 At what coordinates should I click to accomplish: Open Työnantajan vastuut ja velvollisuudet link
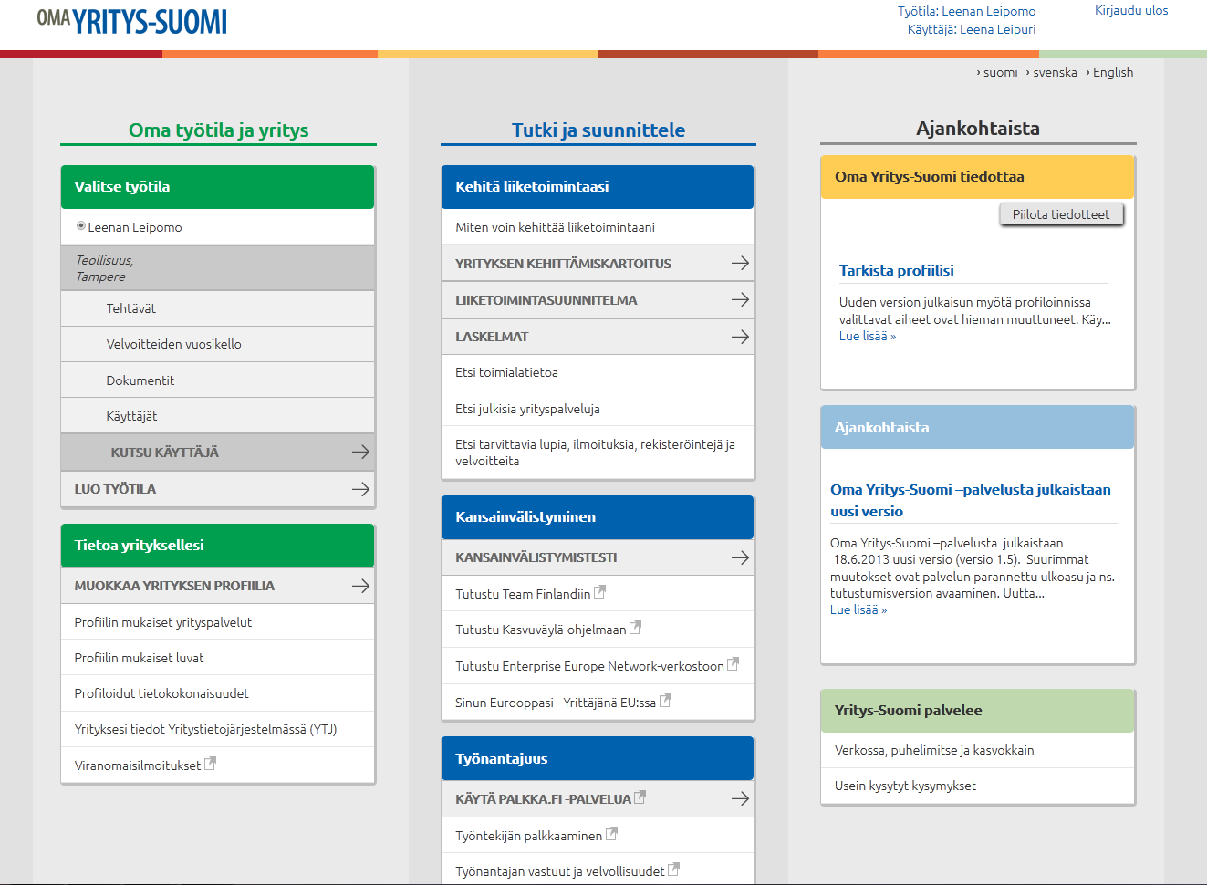[560, 871]
